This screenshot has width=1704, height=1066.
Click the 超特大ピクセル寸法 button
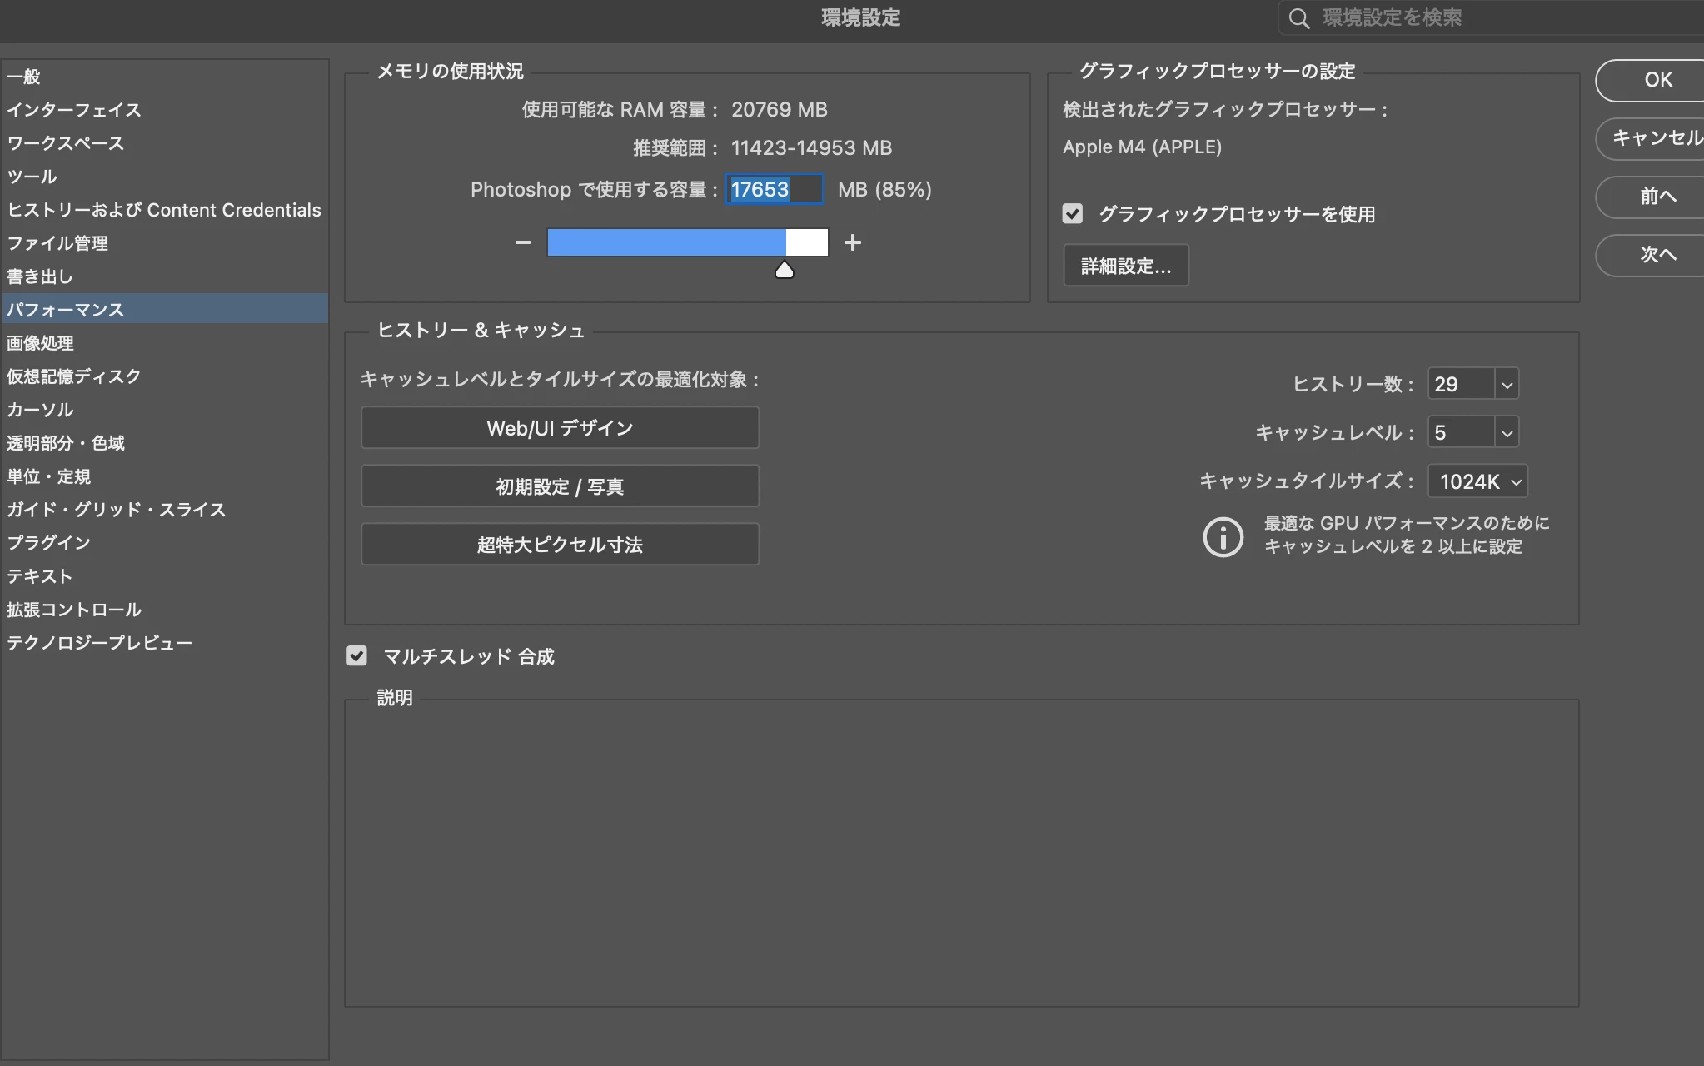[560, 545]
